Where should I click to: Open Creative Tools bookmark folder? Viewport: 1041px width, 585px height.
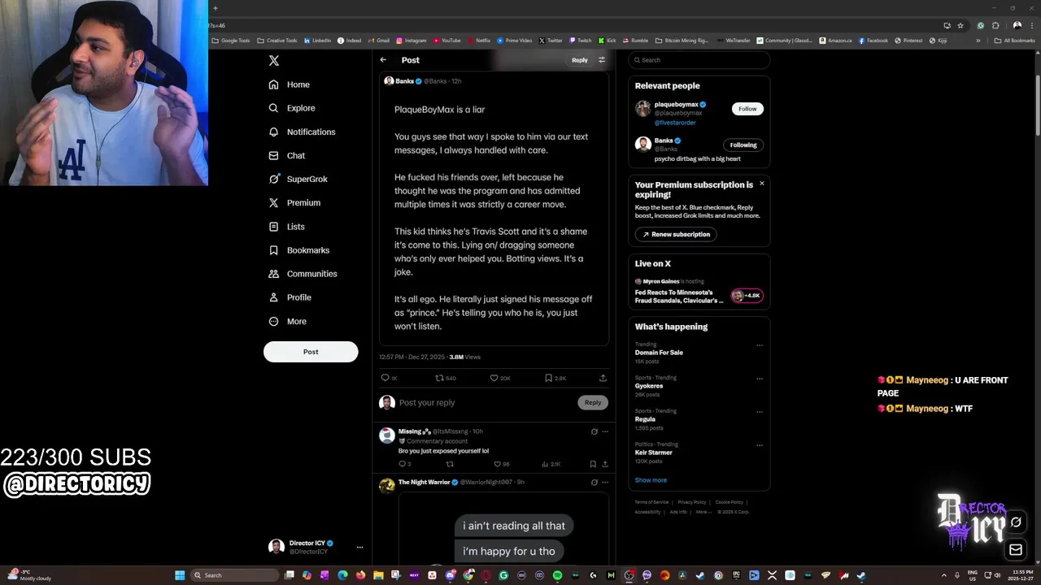[x=277, y=40]
